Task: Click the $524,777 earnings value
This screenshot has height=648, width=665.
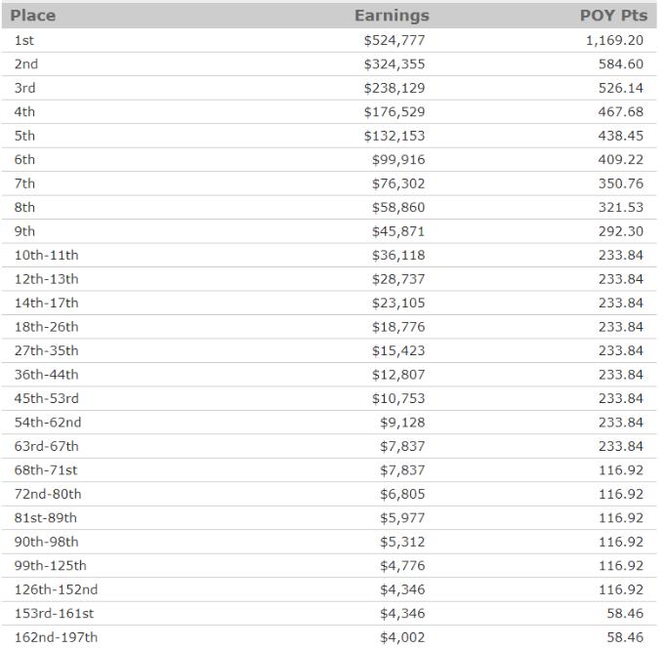Action: (394, 40)
